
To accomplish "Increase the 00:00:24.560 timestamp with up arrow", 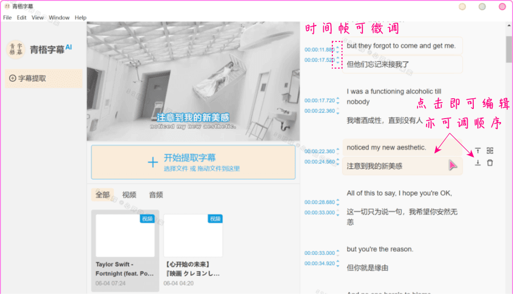I will (338, 159).
